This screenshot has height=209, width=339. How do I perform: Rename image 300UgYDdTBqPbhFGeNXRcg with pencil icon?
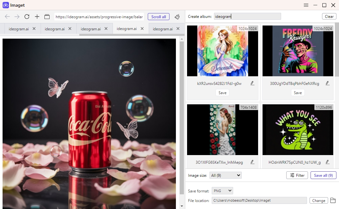pyautogui.click(x=327, y=83)
